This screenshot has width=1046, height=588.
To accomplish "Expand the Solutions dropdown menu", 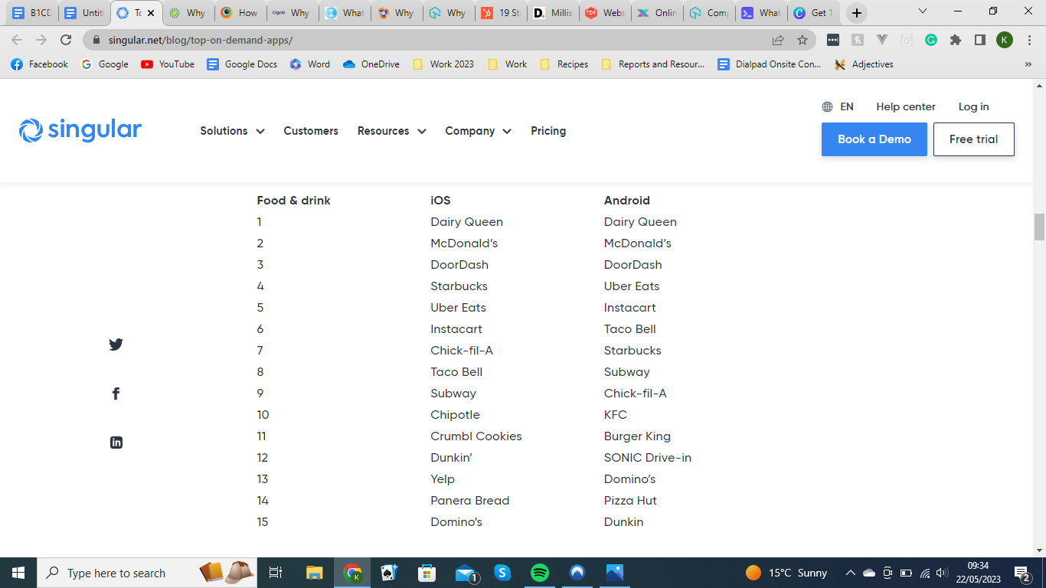I will pos(232,131).
